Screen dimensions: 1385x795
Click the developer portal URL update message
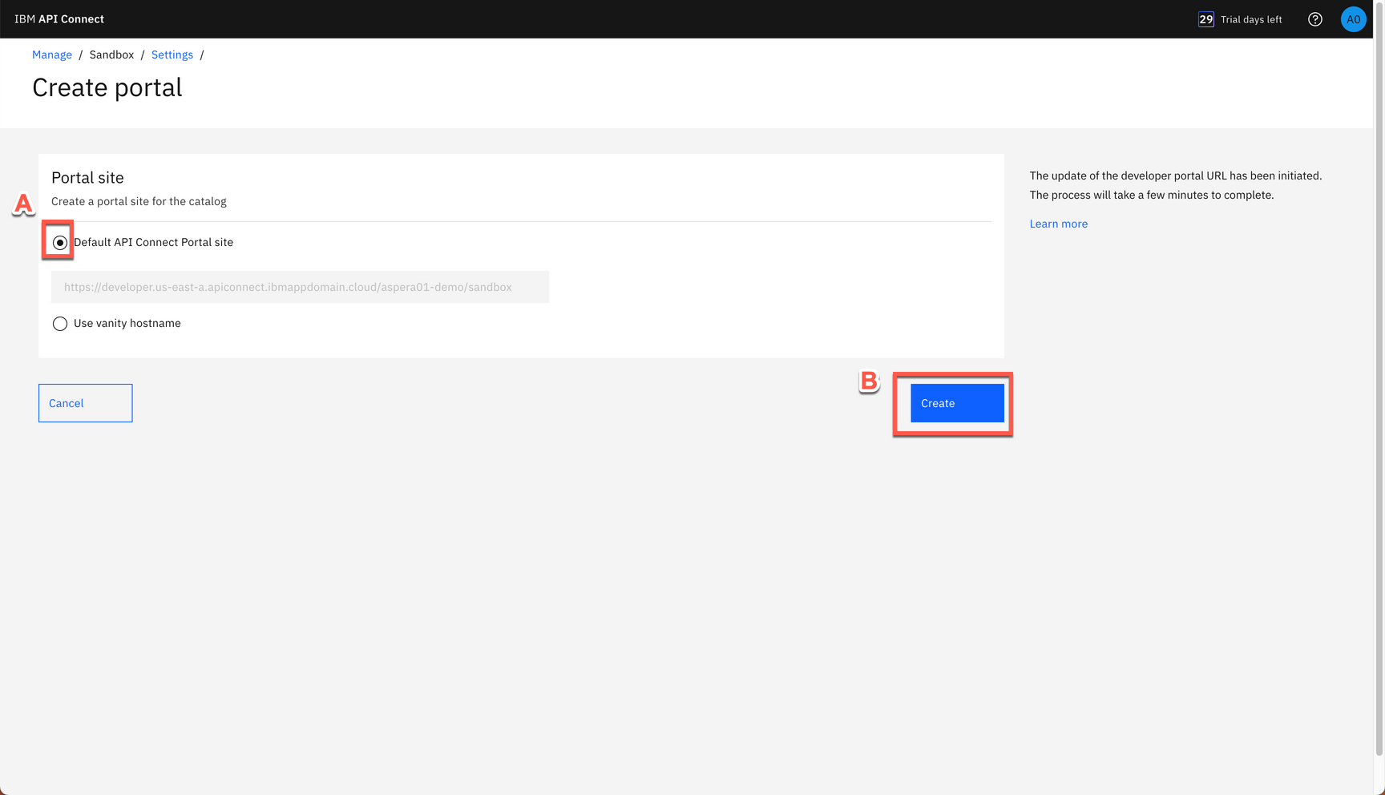click(1175, 185)
